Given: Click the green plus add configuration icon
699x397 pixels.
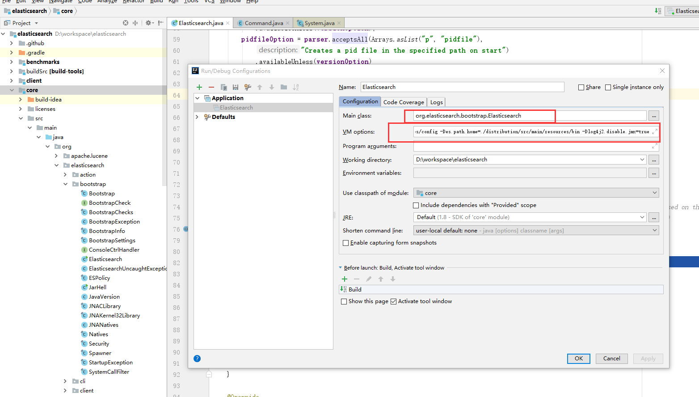Looking at the screenshot, I should pyautogui.click(x=199, y=87).
